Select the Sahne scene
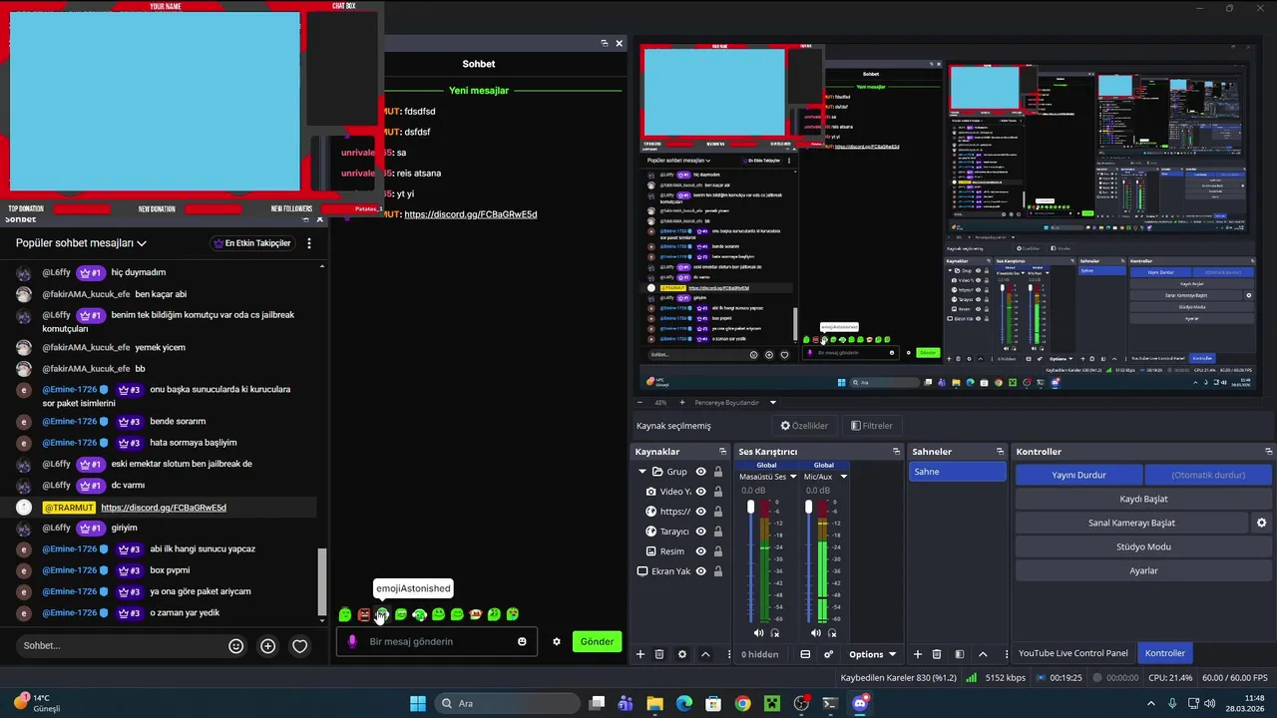This screenshot has height=718, width=1277. click(958, 472)
